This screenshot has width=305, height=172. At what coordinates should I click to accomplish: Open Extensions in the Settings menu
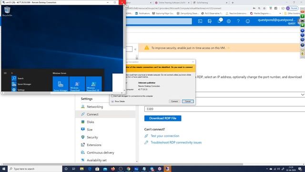click(x=105, y=145)
